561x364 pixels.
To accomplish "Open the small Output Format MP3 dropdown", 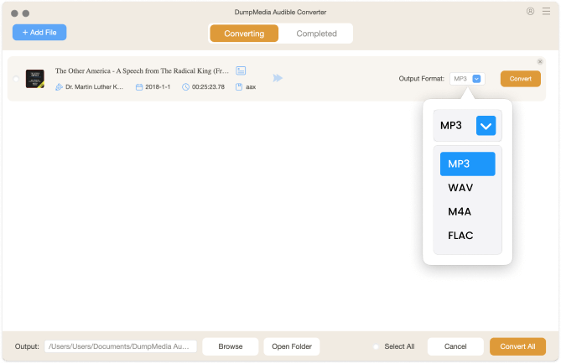I will (467, 79).
